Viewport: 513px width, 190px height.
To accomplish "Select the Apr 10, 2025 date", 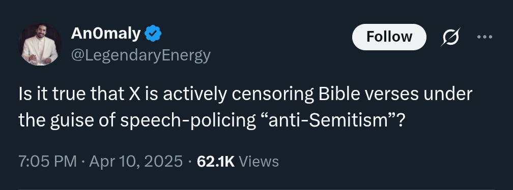I will 135,161.
